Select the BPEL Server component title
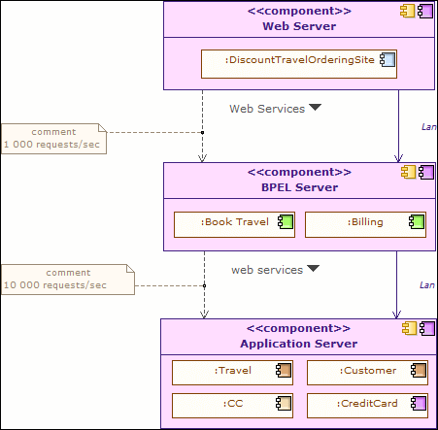 click(300, 187)
